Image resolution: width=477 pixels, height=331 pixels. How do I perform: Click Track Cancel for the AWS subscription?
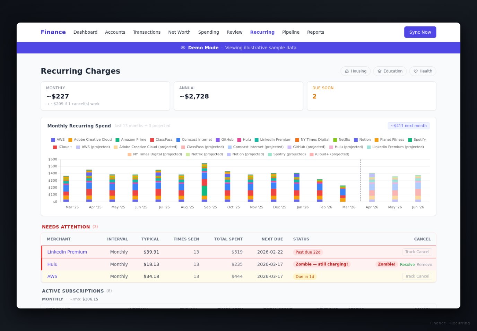pos(417,276)
